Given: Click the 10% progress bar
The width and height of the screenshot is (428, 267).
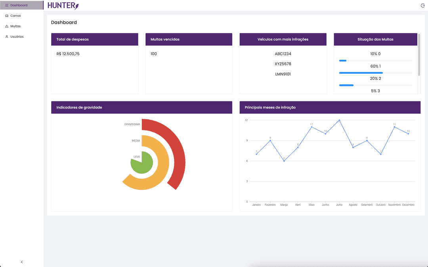Looking at the screenshot, I should (375, 61).
